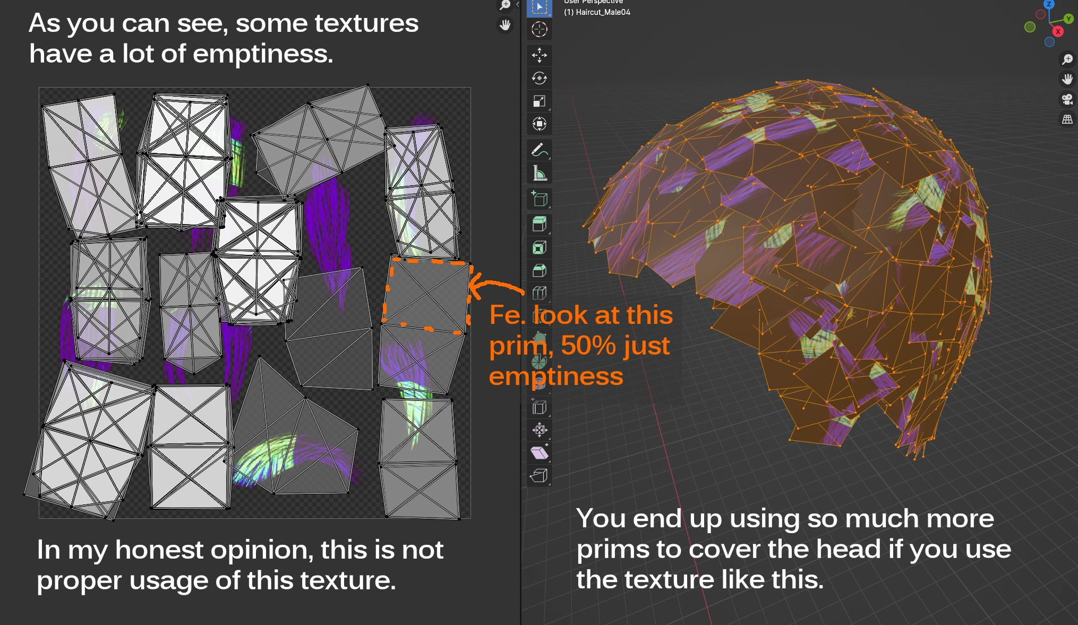Select the Select Box tool
Image resolution: width=1078 pixels, height=625 pixels.
539,7
